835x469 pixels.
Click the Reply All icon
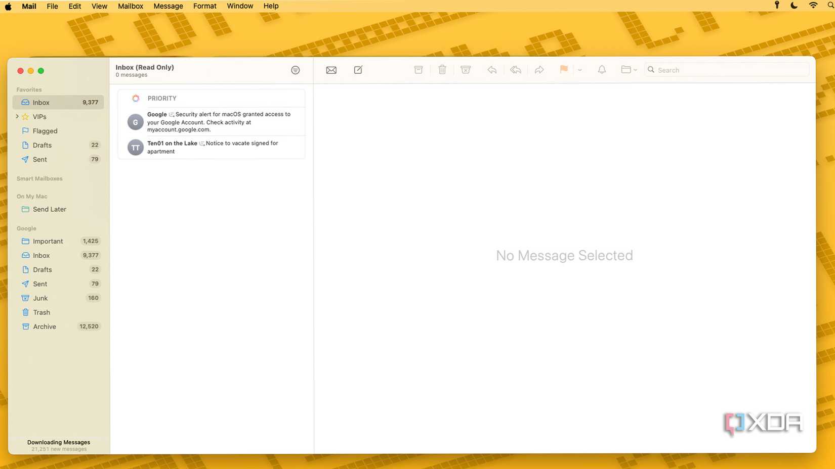[x=516, y=70]
